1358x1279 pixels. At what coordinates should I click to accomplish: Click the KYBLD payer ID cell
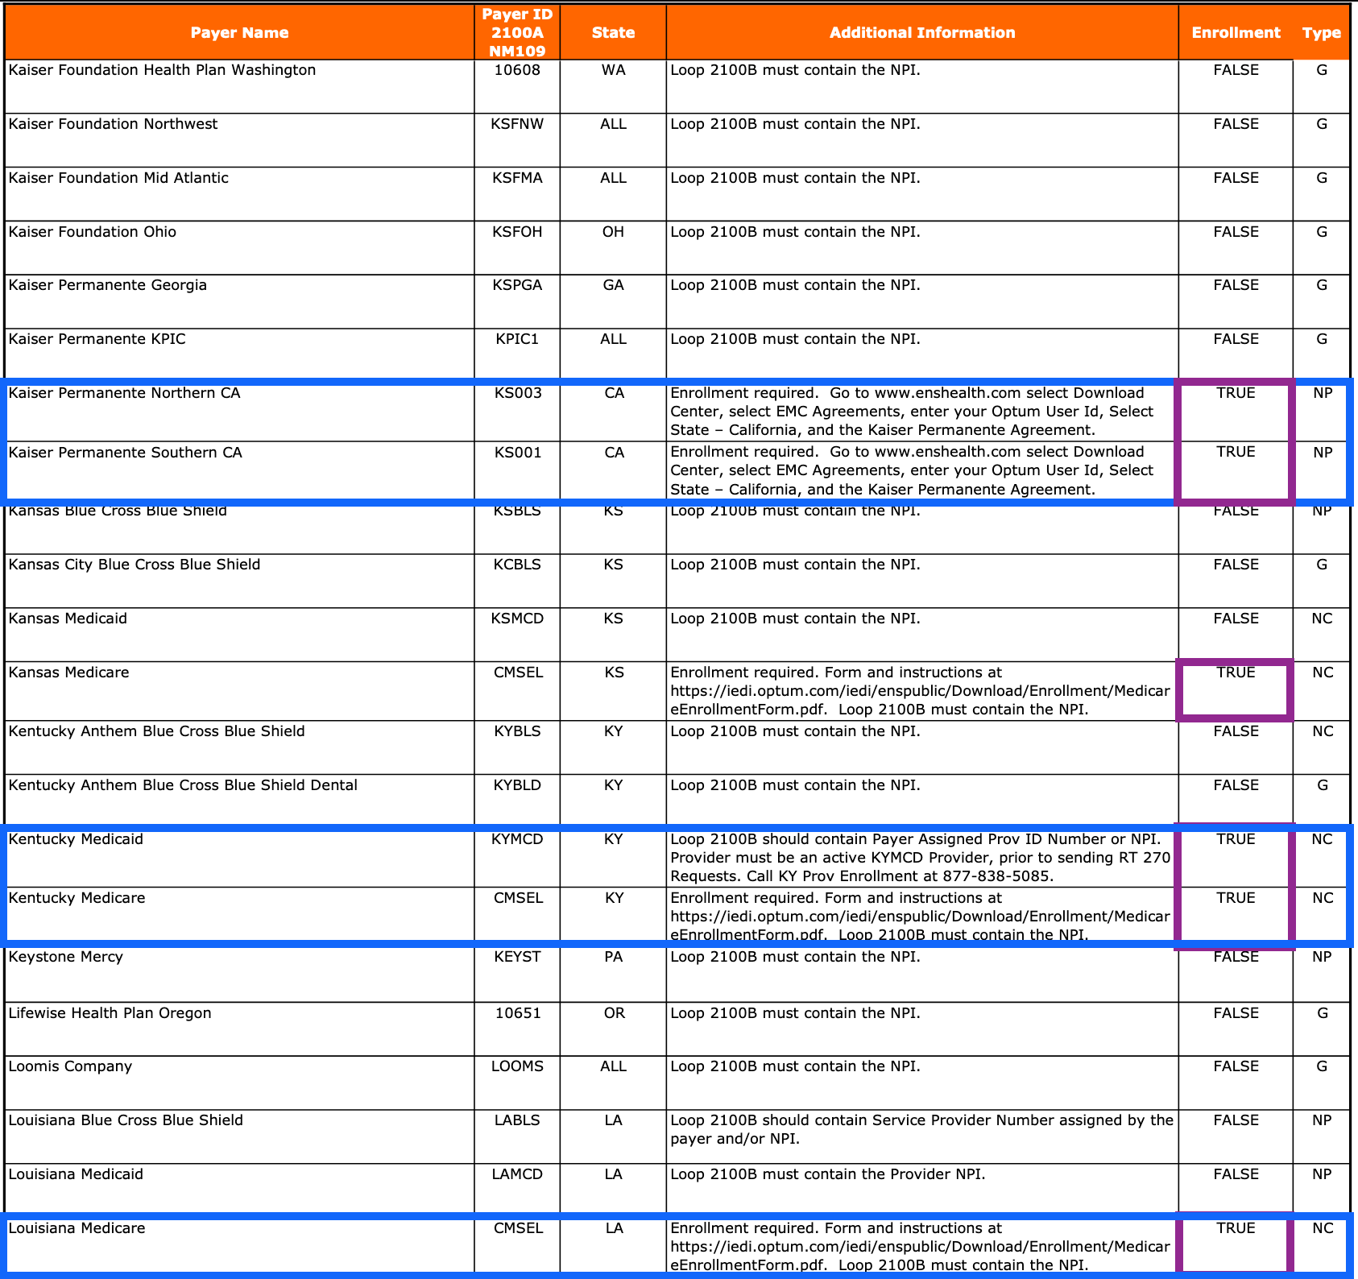click(517, 785)
